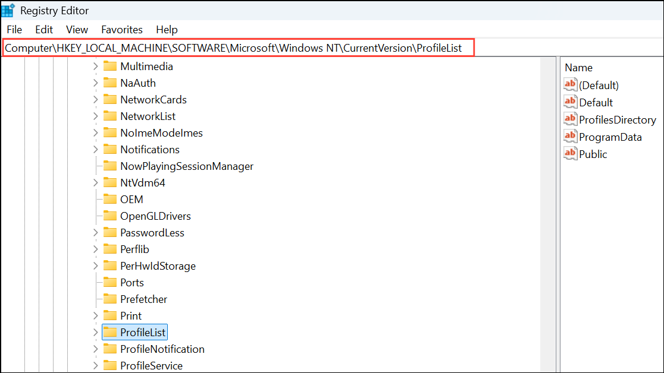Select the Public value name
The image size is (664, 373).
pyautogui.click(x=593, y=154)
